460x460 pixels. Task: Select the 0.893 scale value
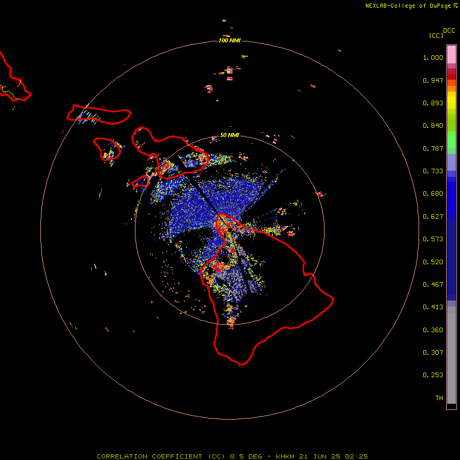pyautogui.click(x=433, y=103)
